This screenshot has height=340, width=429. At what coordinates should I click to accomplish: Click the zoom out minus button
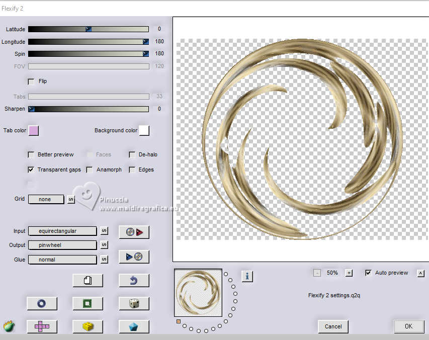pos(317,273)
